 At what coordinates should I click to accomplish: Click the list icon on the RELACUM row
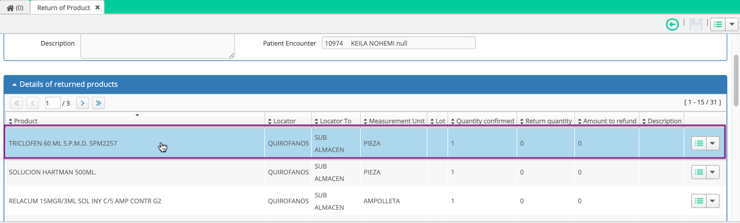pyautogui.click(x=698, y=201)
